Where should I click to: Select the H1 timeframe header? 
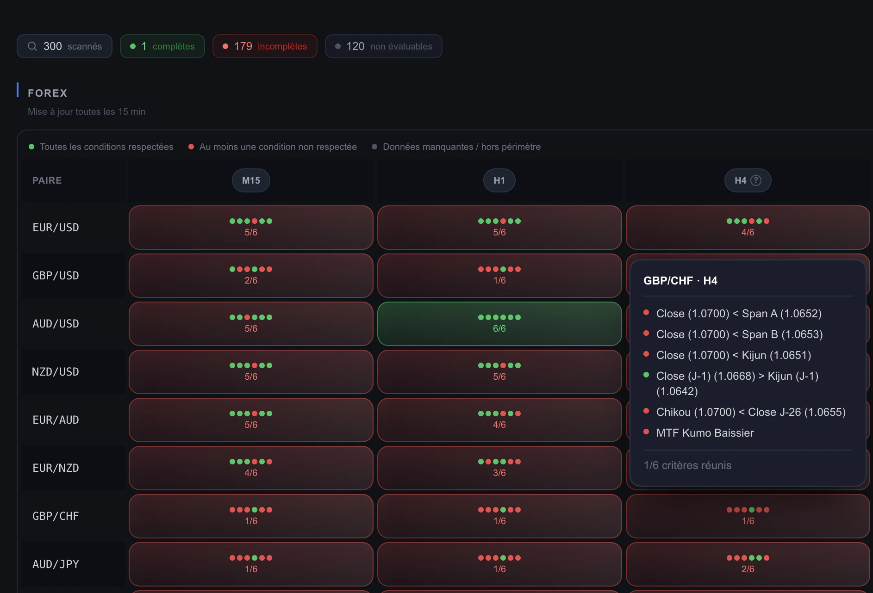point(499,180)
